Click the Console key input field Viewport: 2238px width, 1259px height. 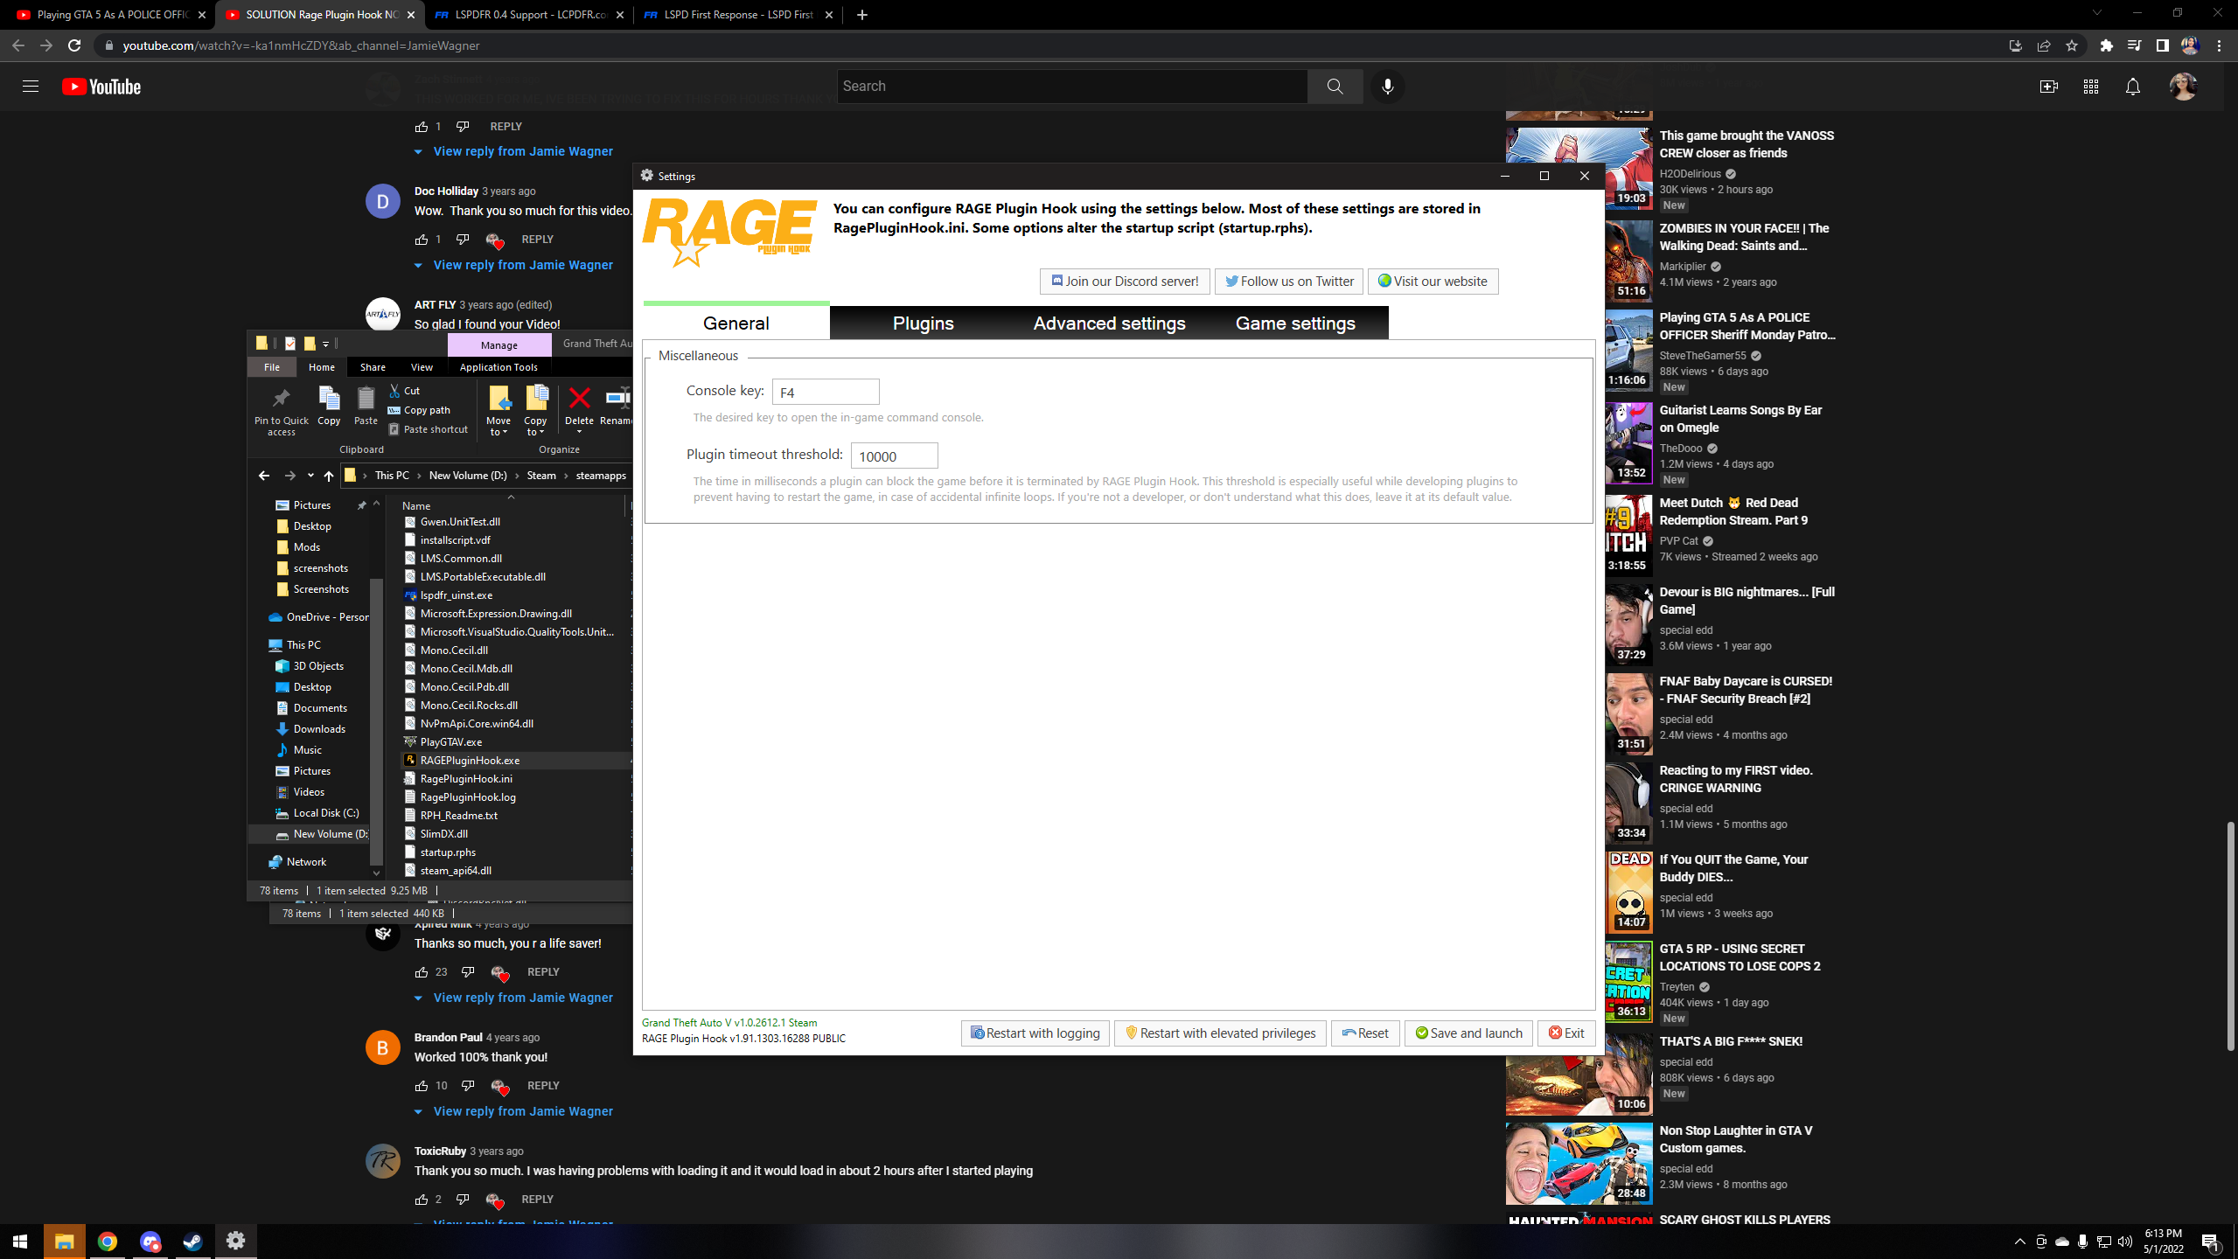point(825,393)
